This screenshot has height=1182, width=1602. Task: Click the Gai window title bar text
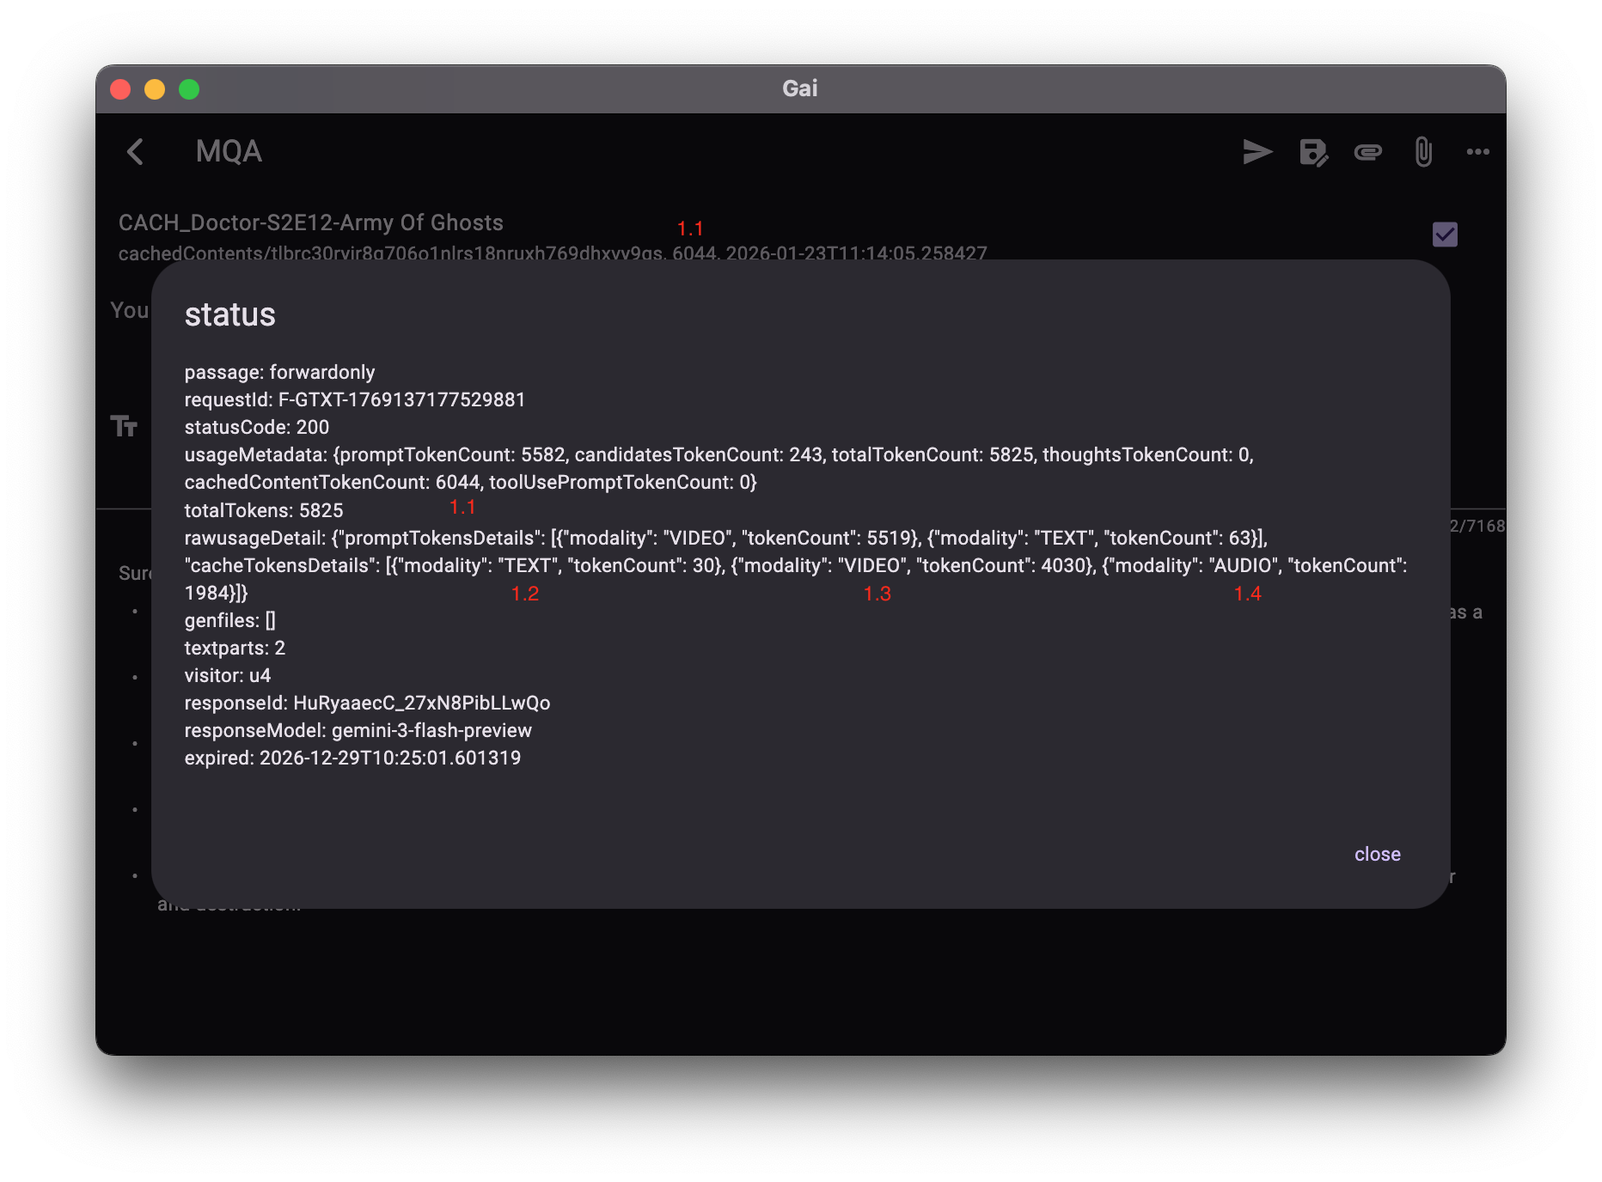pyautogui.click(x=799, y=88)
